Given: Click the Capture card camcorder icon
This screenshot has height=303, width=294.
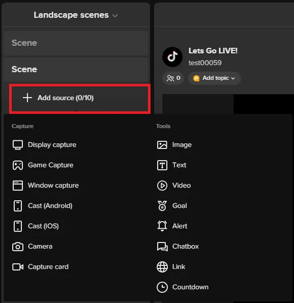Looking at the screenshot, I should pos(18,267).
